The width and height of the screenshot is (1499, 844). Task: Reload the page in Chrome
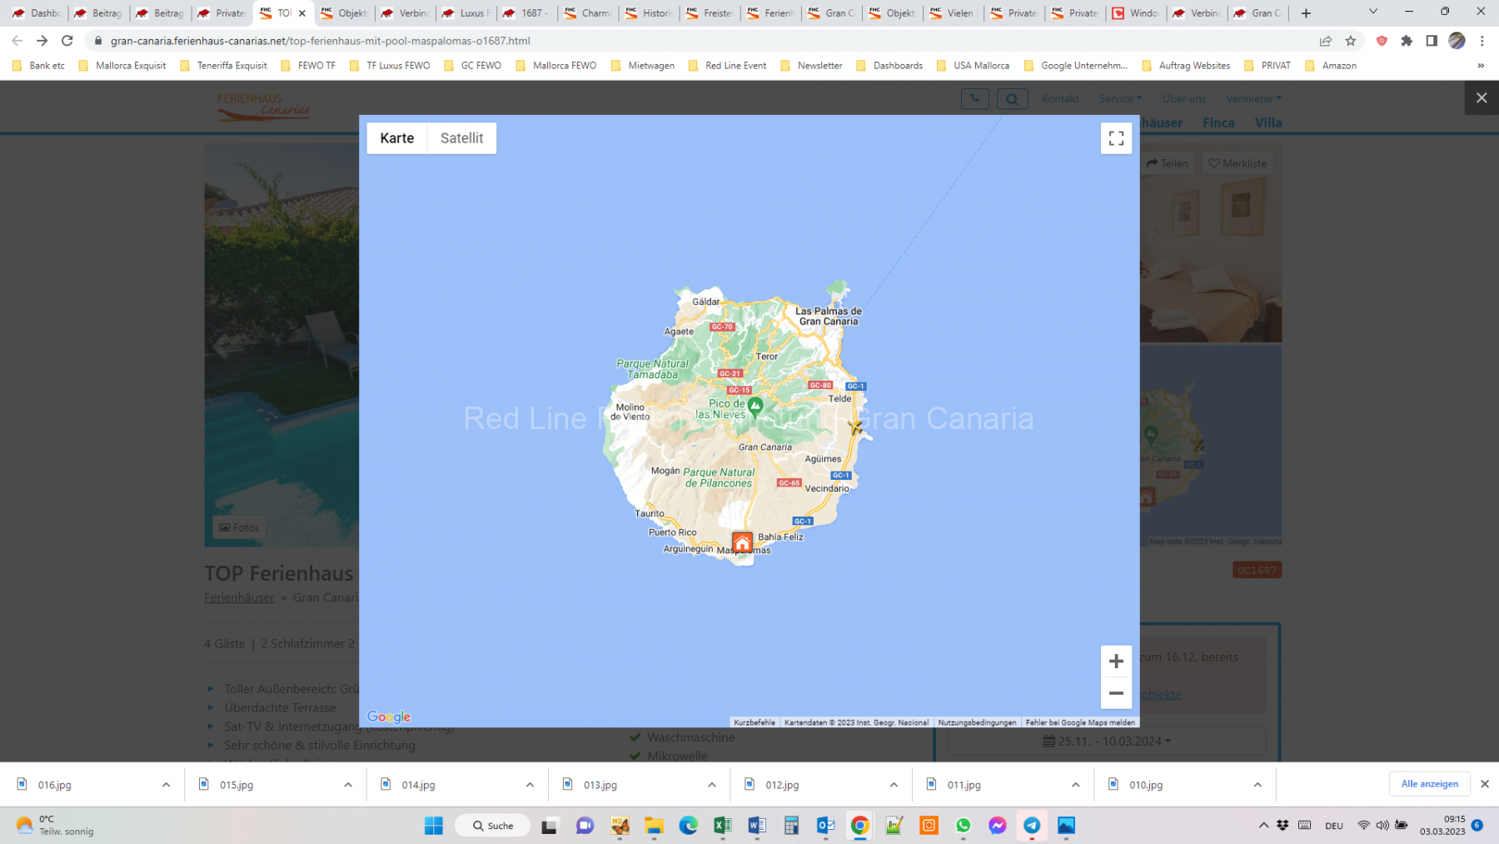click(x=67, y=40)
